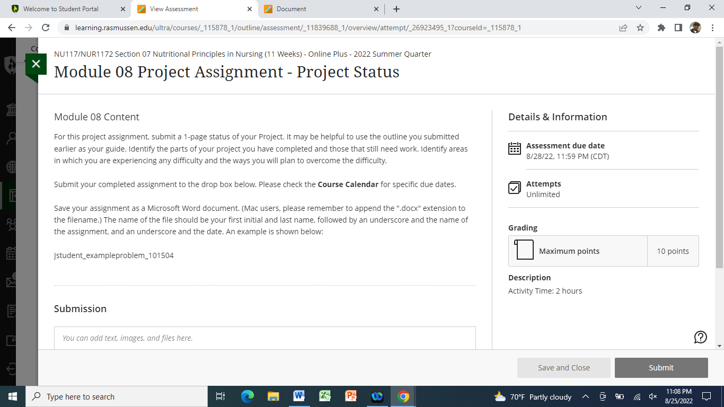Open Microsoft Word from the taskbar

coord(299,396)
